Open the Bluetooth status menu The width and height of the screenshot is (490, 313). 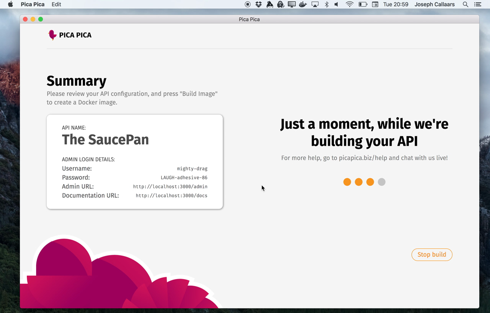pyautogui.click(x=327, y=5)
